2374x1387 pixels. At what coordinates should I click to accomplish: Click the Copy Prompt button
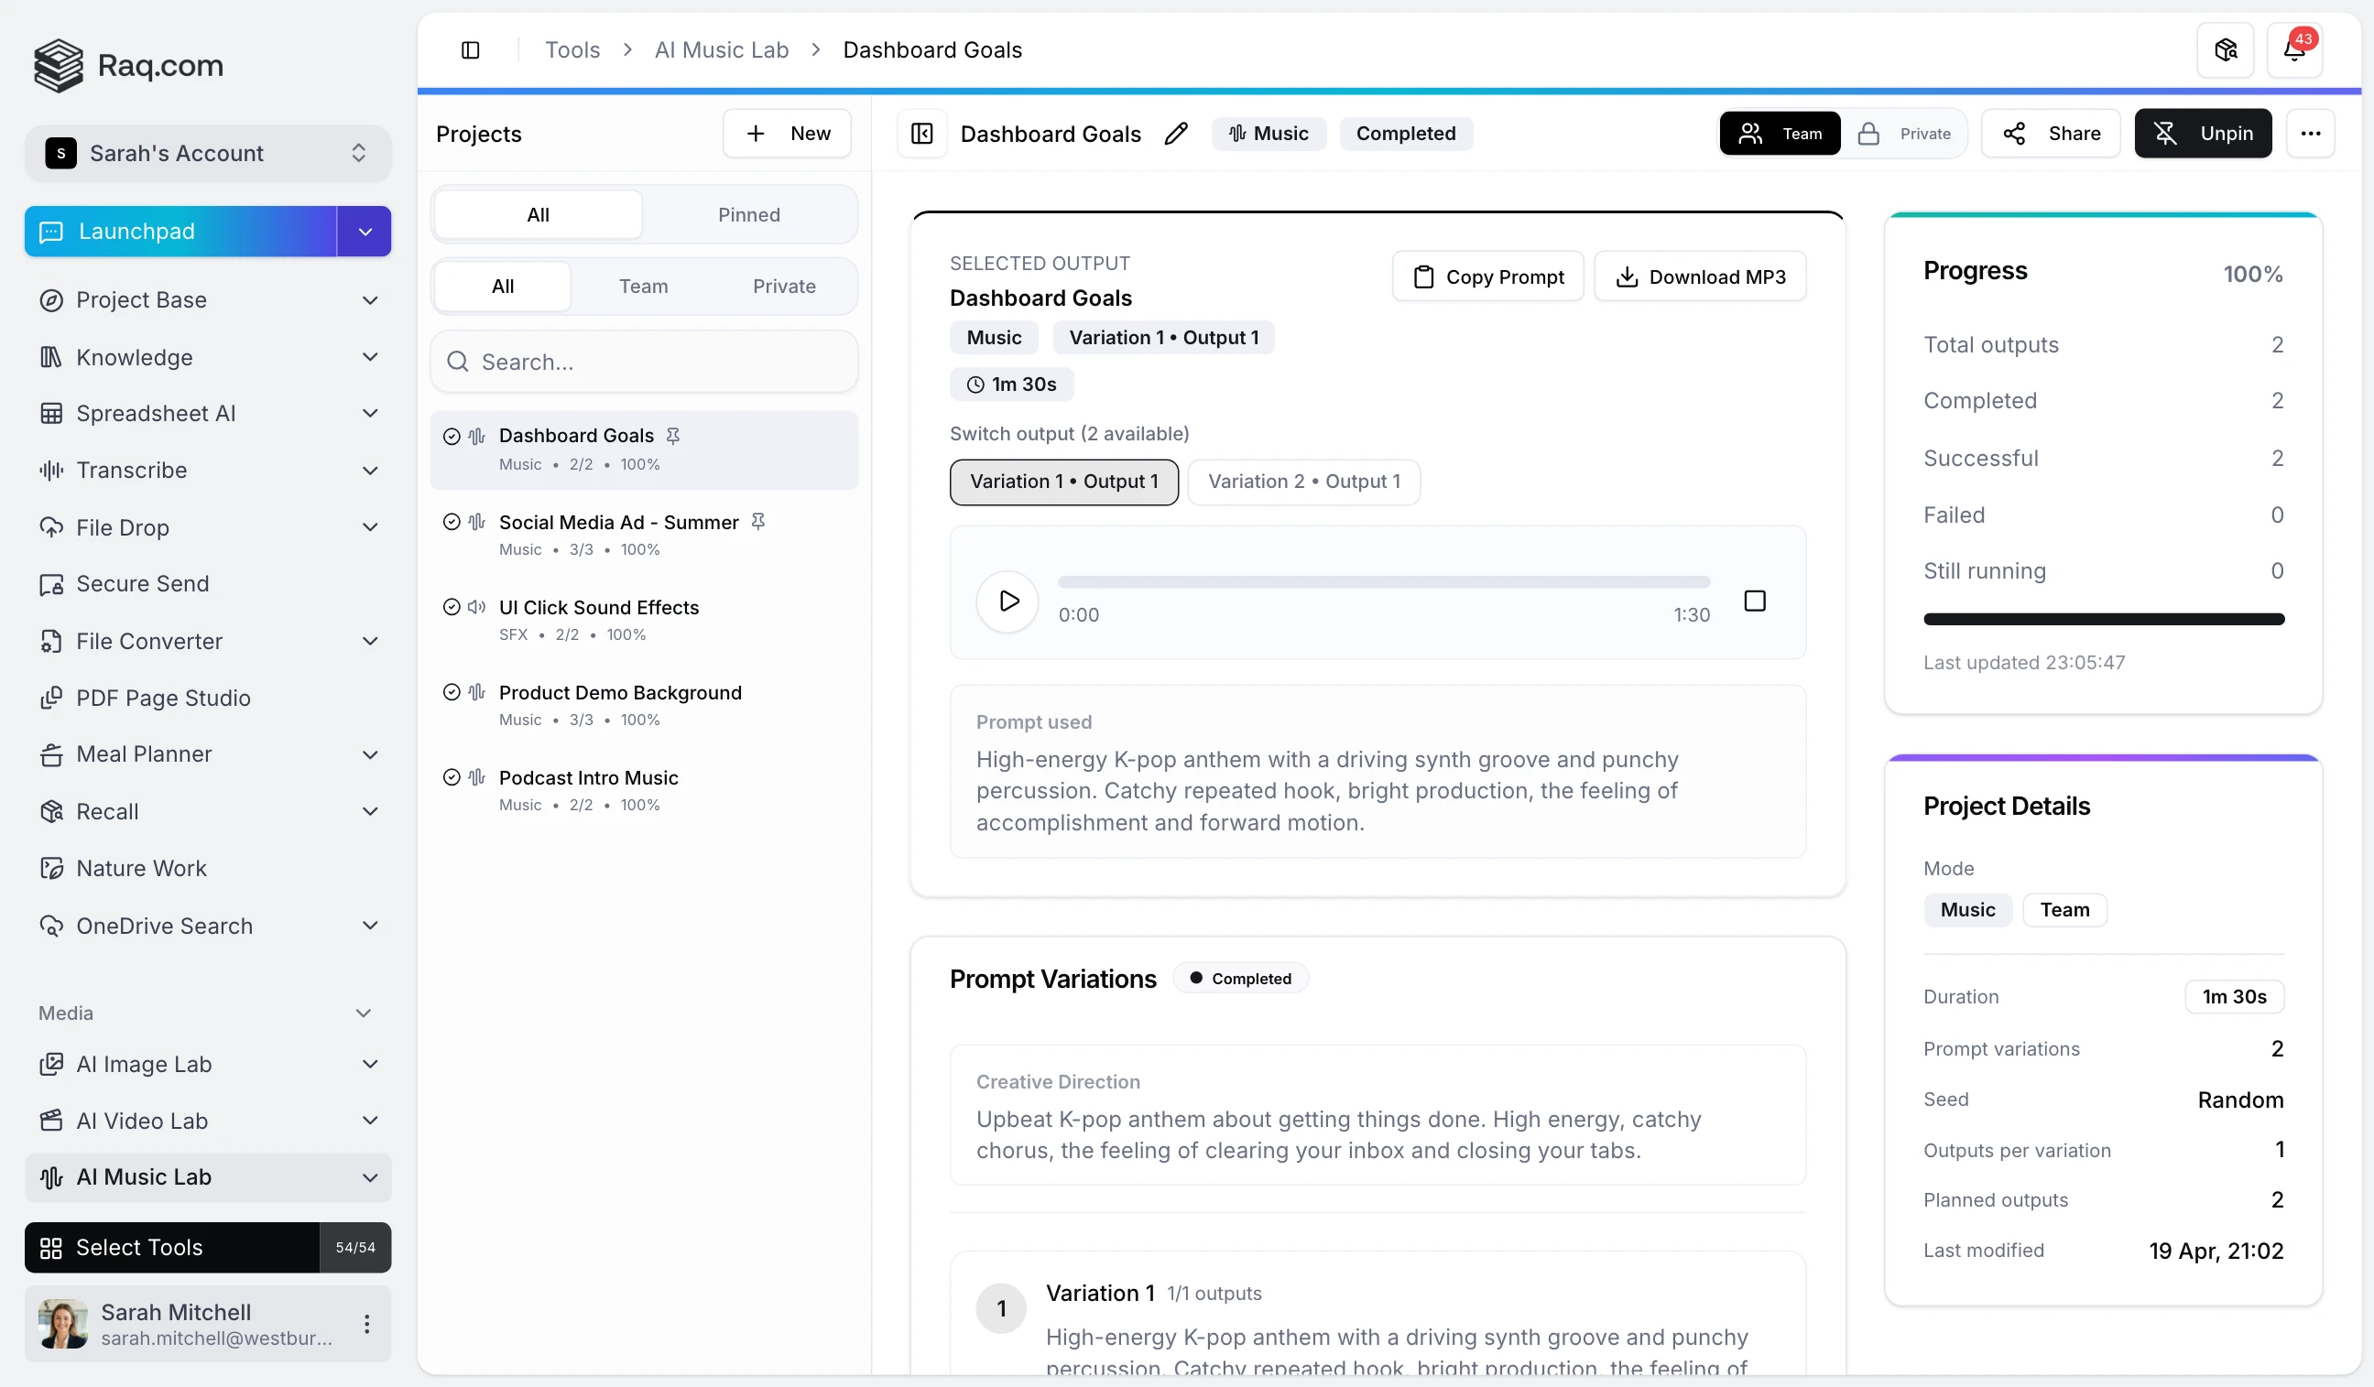(1487, 276)
